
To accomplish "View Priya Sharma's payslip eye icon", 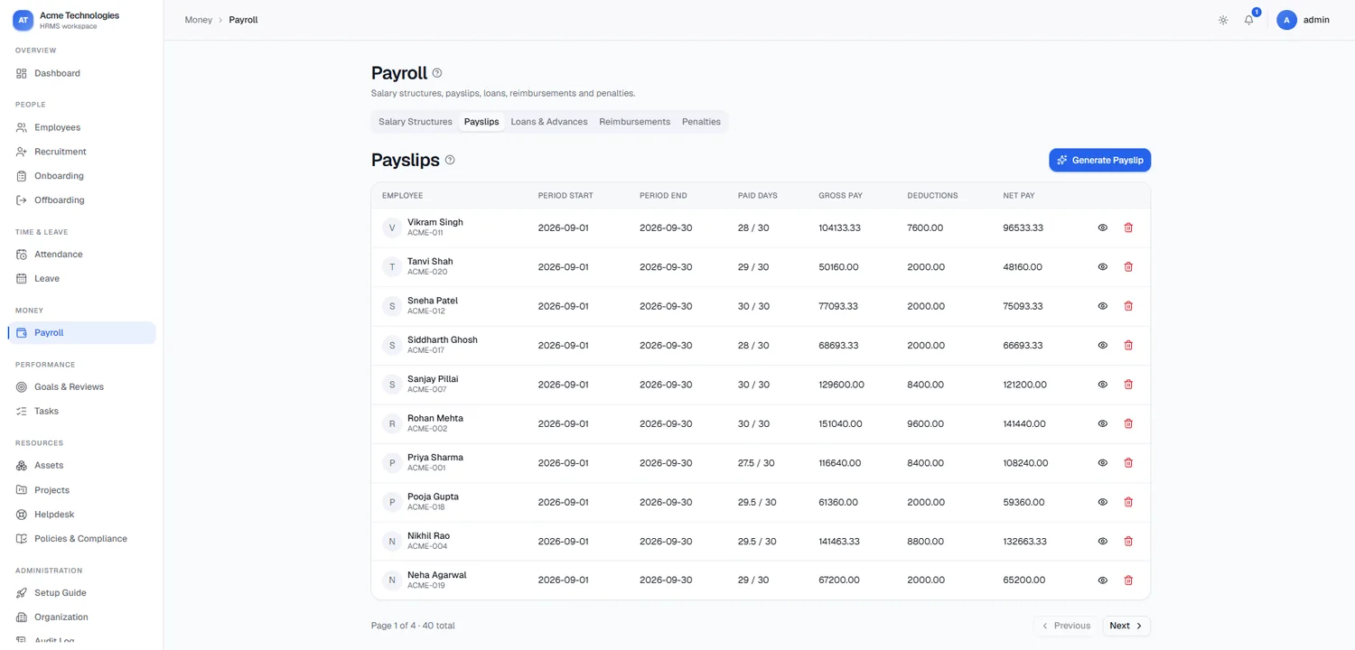I will [1102, 463].
